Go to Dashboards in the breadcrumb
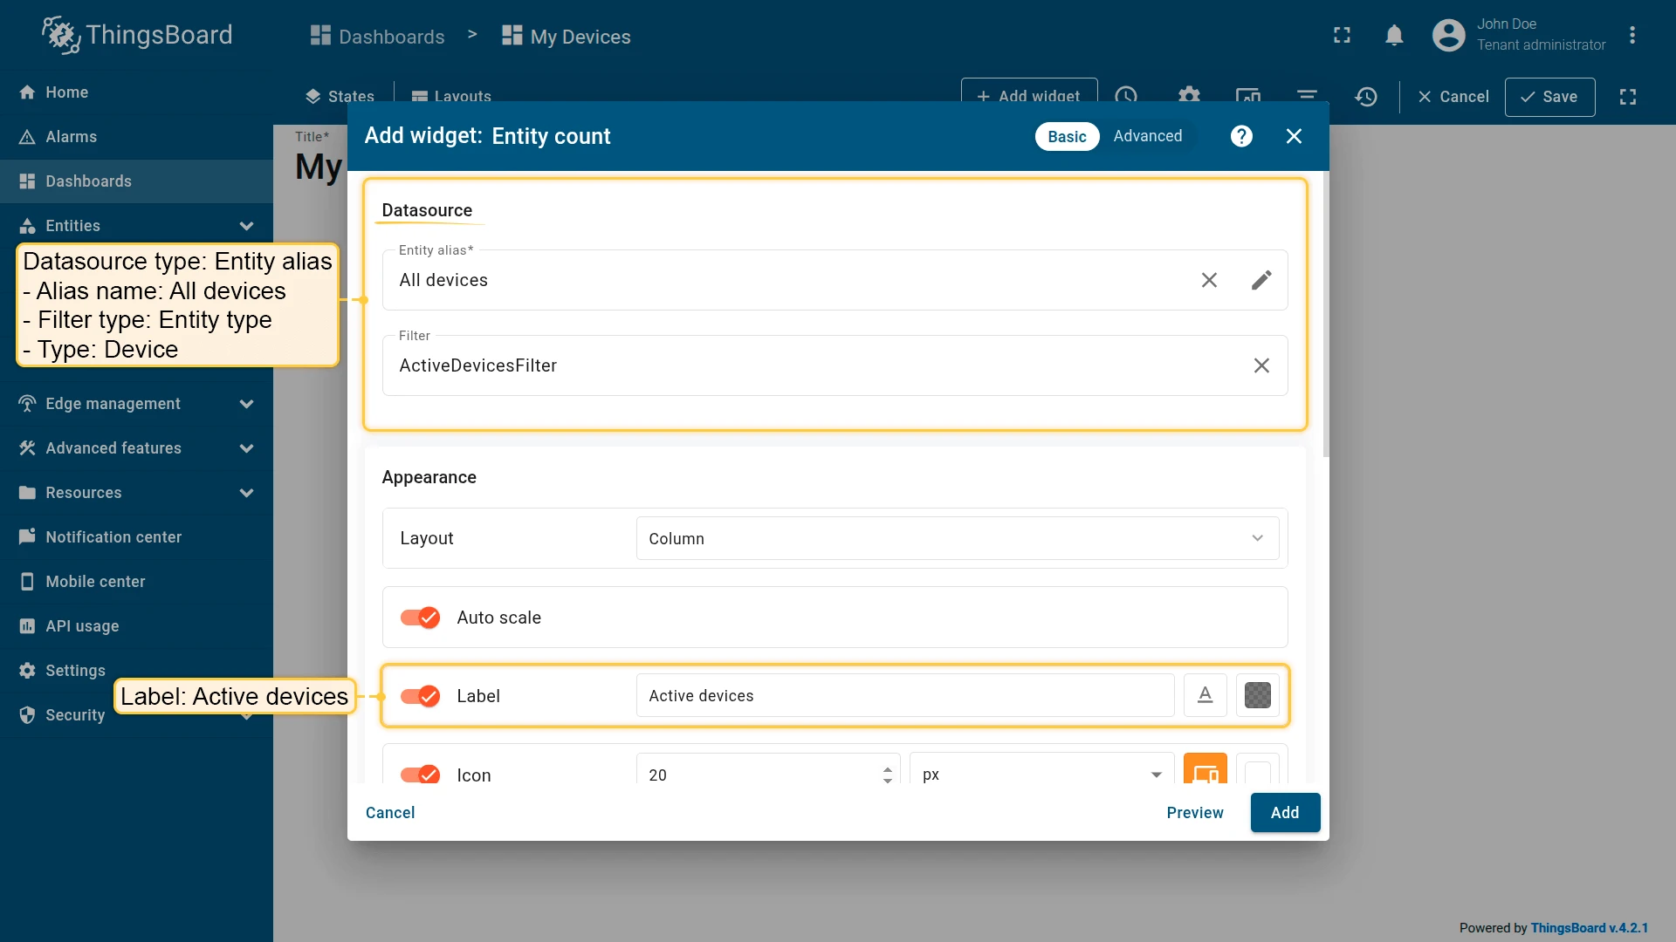The image size is (1676, 942). [378, 37]
